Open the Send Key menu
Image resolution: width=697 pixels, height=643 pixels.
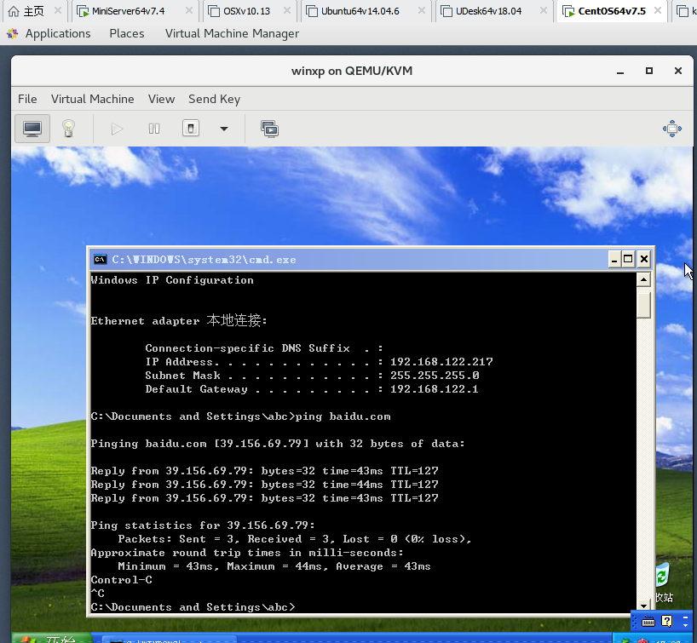click(x=214, y=99)
